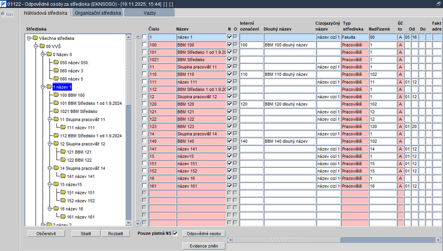443x251 pixels.
Task: Click folder icon of 152 název 152
Action: [63, 201]
